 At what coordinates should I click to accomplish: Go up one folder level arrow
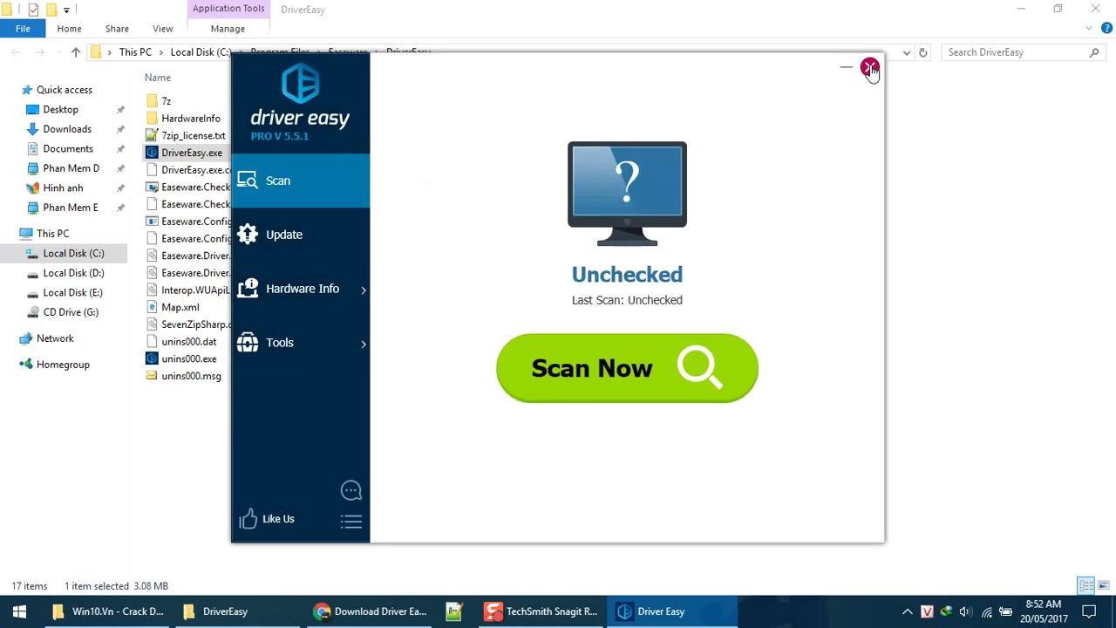point(76,52)
